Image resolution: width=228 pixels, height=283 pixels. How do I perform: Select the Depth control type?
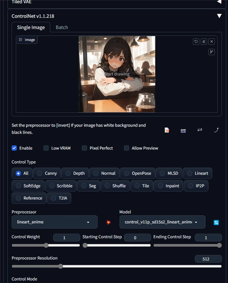point(75,173)
